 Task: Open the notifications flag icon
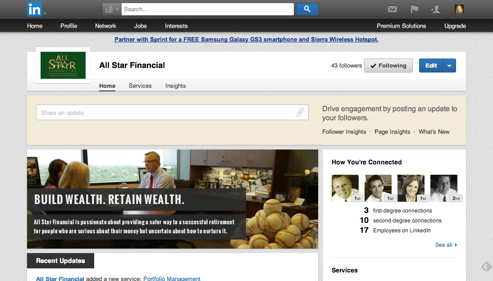pyautogui.click(x=415, y=9)
